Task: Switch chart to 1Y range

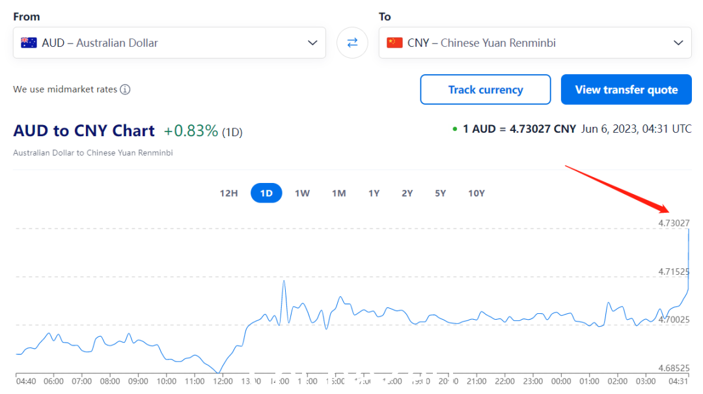Action: coord(374,193)
